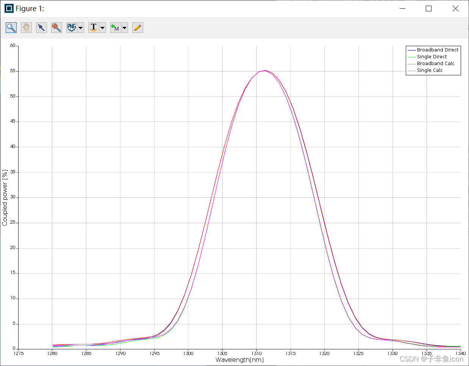
Task: Click the 55 y-axis tick label
Action: click(x=13, y=71)
